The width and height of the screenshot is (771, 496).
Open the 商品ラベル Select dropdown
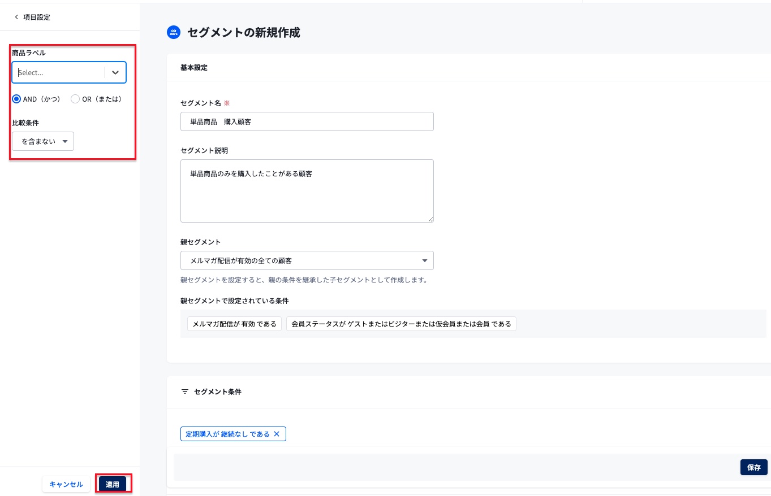click(58, 72)
